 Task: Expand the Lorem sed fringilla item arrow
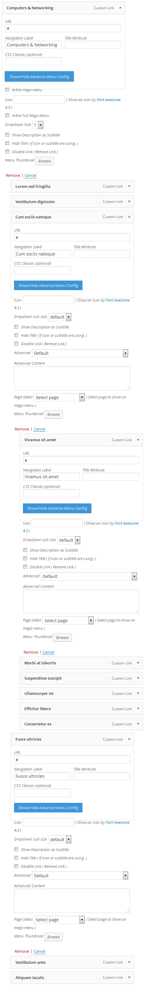pos(130,186)
